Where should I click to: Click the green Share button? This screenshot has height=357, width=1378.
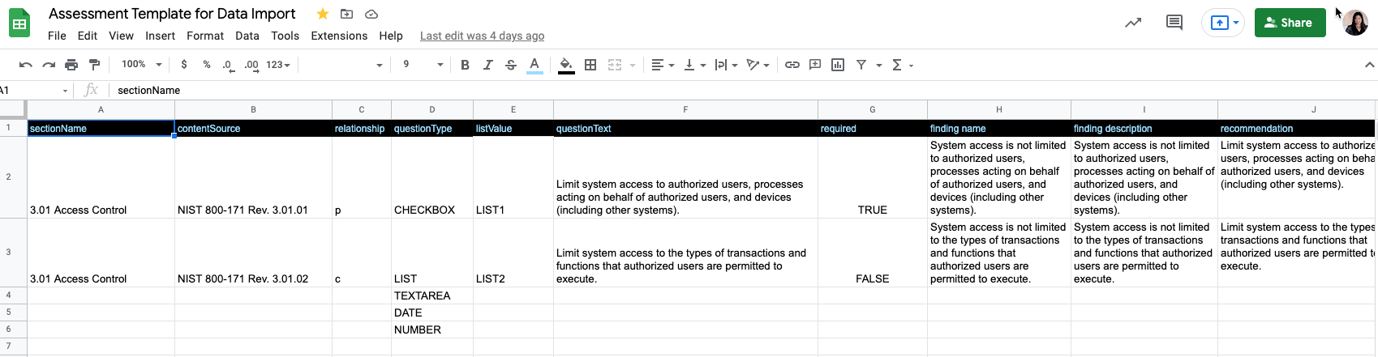pos(1290,23)
